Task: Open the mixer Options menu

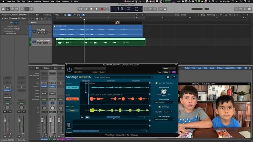Action: pos(46,68)
